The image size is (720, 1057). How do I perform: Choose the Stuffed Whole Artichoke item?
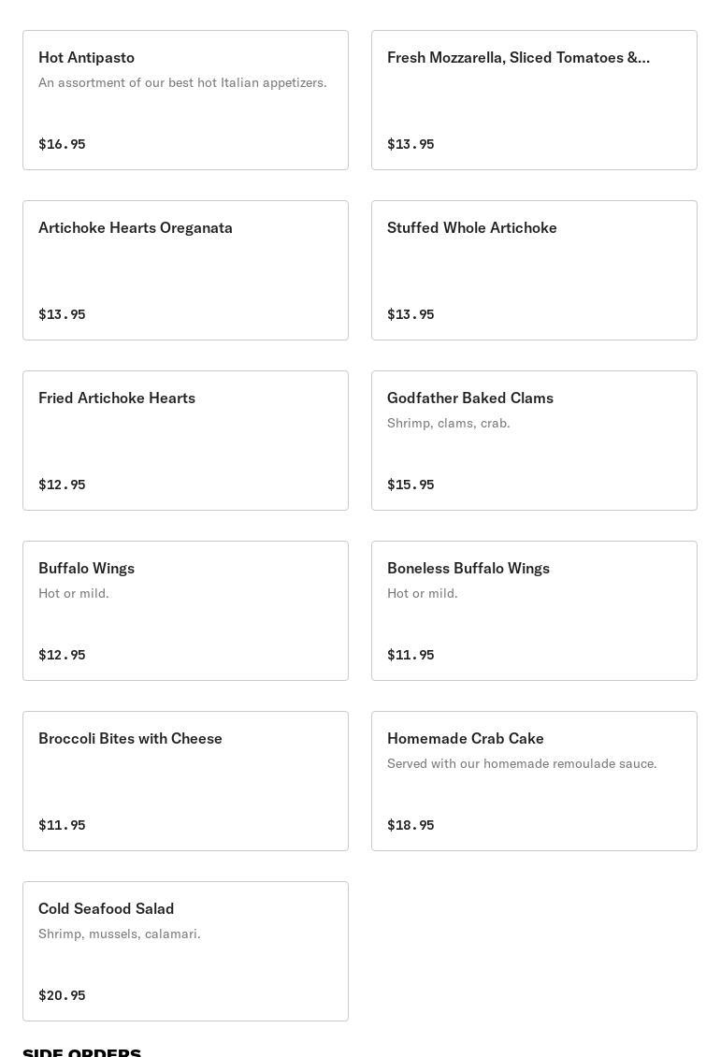534,270
